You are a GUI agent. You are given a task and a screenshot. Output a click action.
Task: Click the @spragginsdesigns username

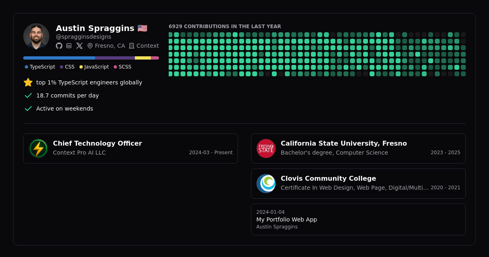pyautogui.click(x=84, y=37)
